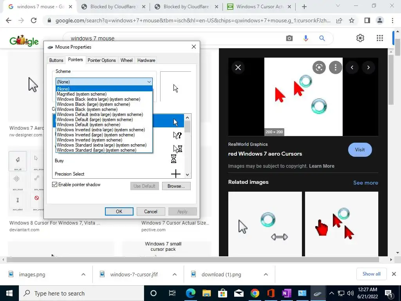Click the cursor list vertical scrollbar thumb
401x301 pixels.
187,127
